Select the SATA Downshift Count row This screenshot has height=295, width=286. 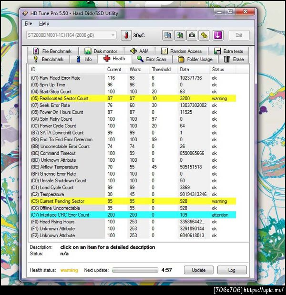click(x=133, y=133)
